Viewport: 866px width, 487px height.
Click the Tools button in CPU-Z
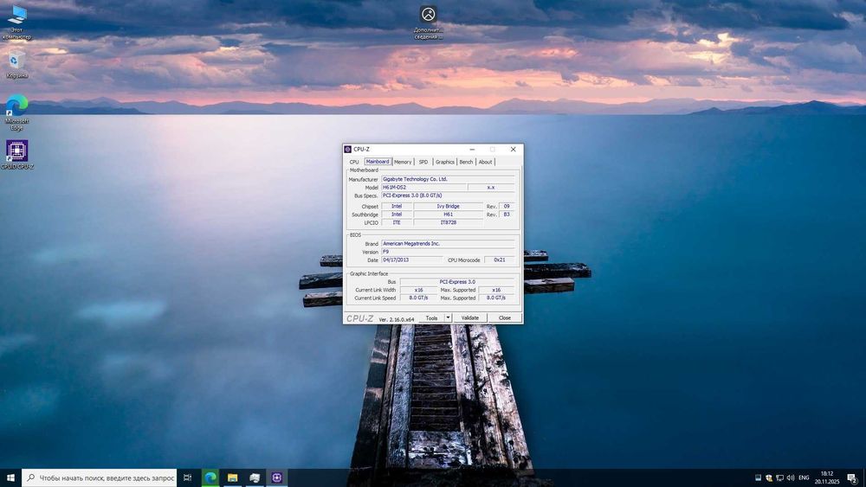click(x=431, y=318)
